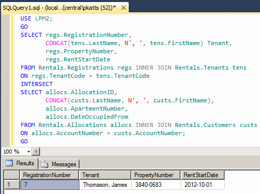The width and height of the screenshot is (260, 194).
Task: Select the PropertyNumber column header
Action: point(156,175)
